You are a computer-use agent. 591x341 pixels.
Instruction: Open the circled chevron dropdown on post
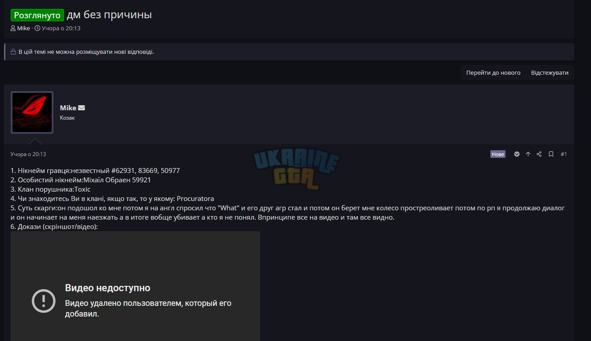coord(517,154)
